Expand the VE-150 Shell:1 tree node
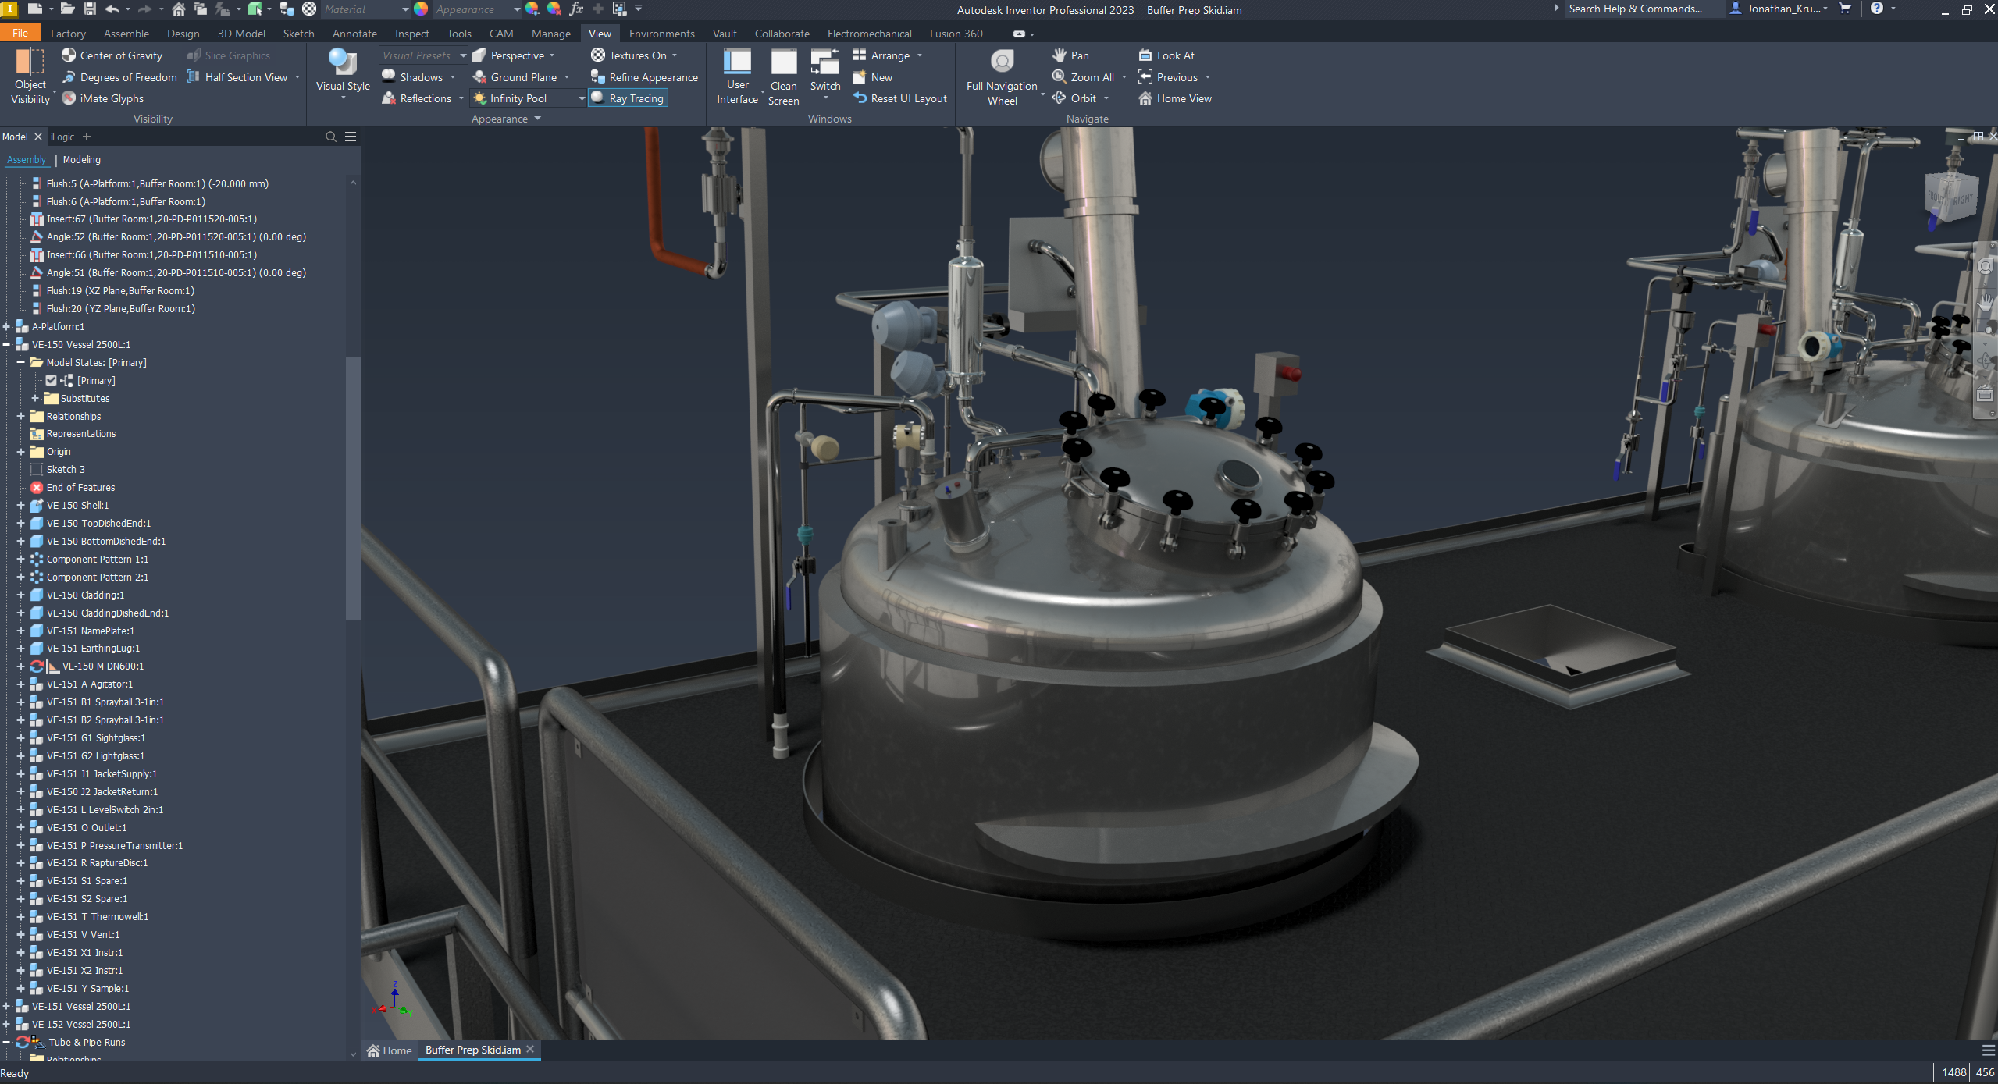Image resolution: width=1998 pixels, height=1084 pixels. [x=21, y=506]
